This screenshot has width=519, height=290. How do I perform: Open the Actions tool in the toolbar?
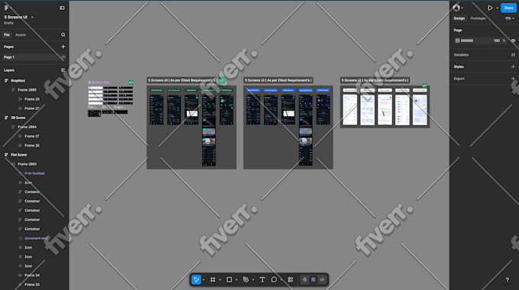pyautogui.click(x=290, y=280)
